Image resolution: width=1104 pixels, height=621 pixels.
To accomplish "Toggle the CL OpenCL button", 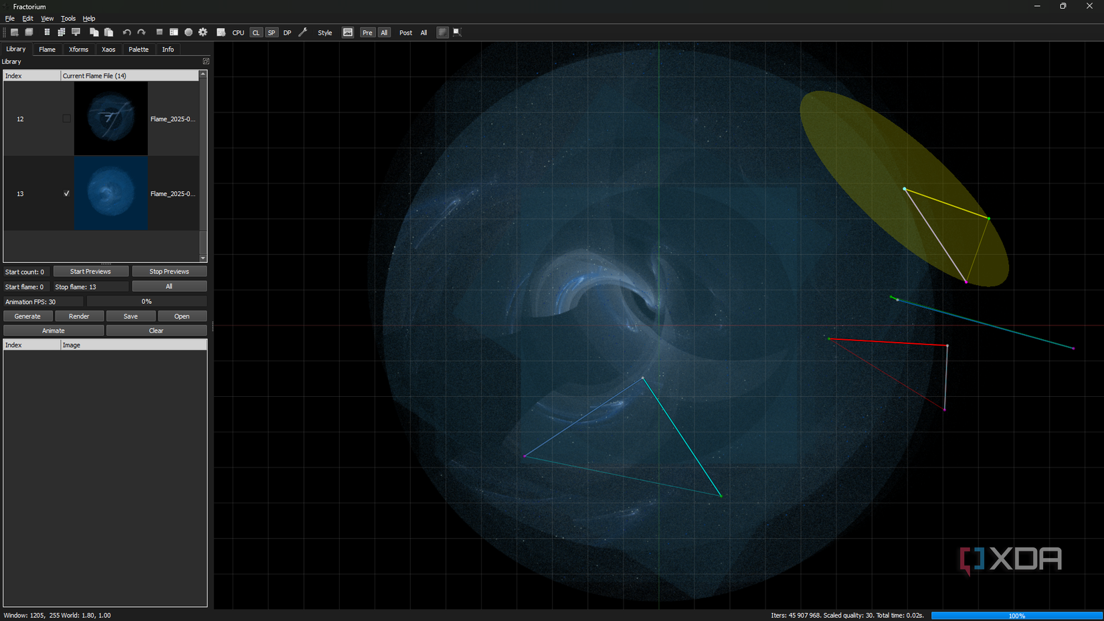I will [x=256, y=32].
